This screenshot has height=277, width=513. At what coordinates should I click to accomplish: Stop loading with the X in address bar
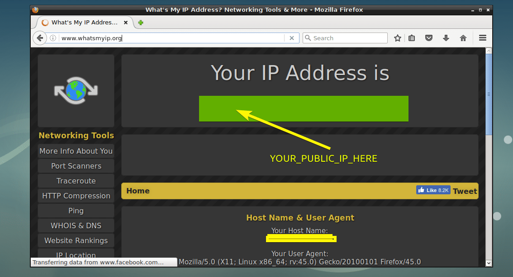coord(292,38)
